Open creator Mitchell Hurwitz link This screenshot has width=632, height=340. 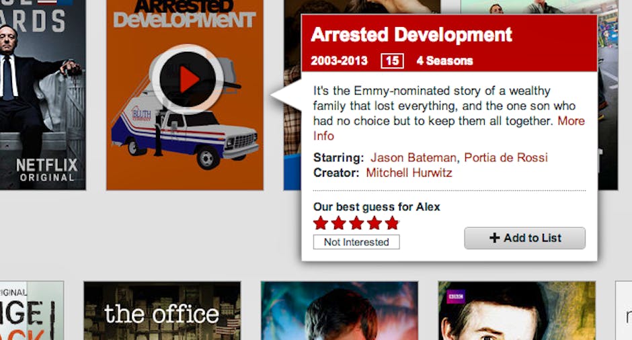pyautogui.click(x=409, y=173)
